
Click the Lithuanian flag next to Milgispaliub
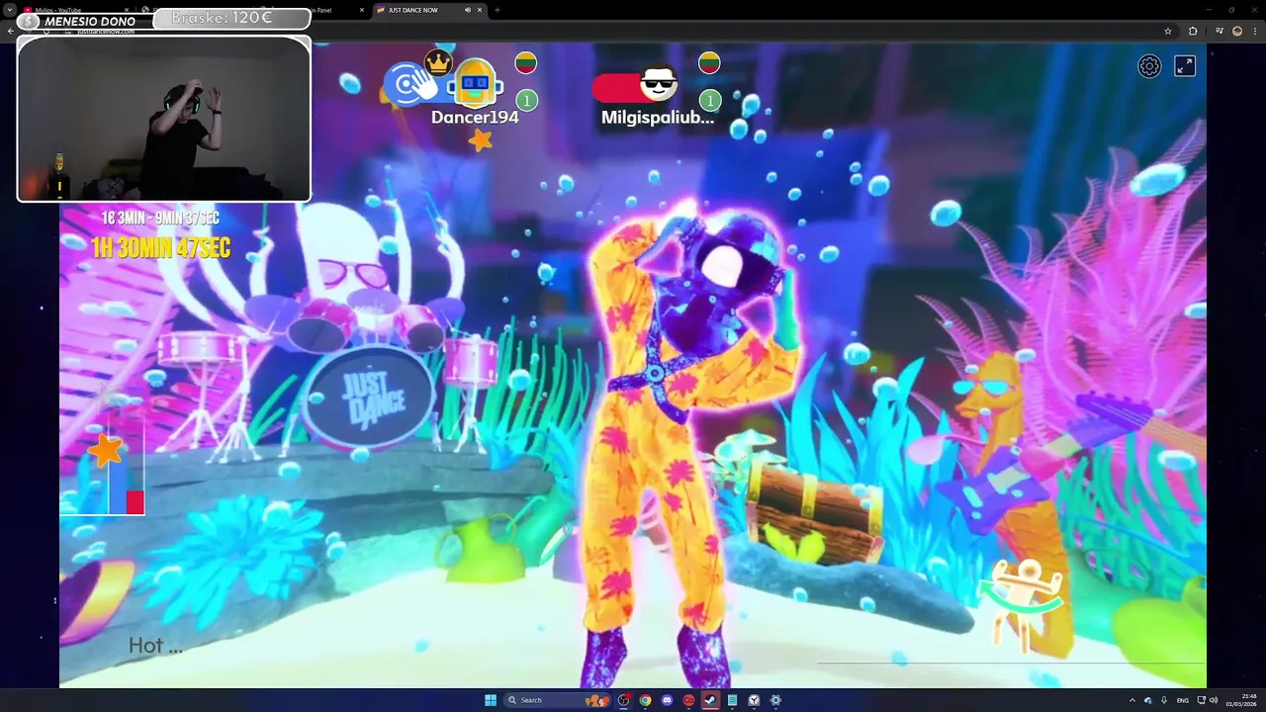[x=709, y=63]
